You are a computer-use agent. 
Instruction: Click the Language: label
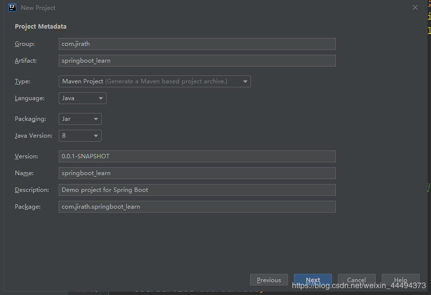(30, 98)
